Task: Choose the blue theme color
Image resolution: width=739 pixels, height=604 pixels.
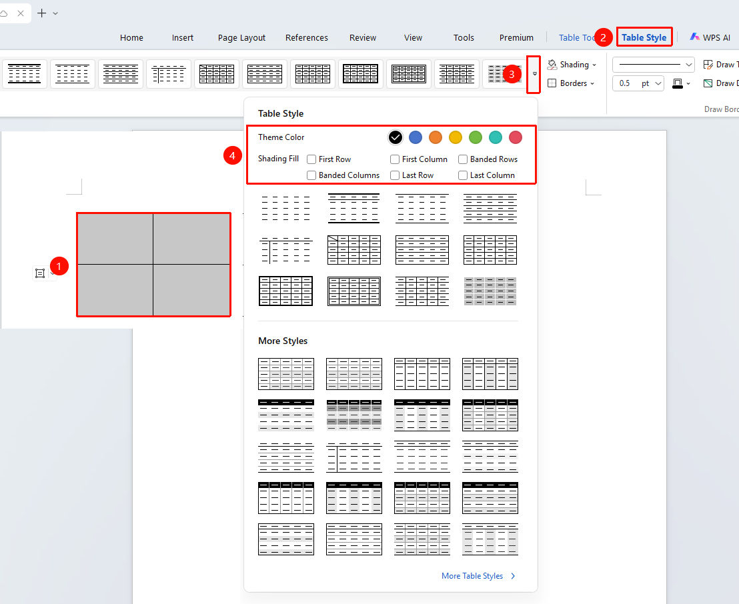Action: coord(416,137)
